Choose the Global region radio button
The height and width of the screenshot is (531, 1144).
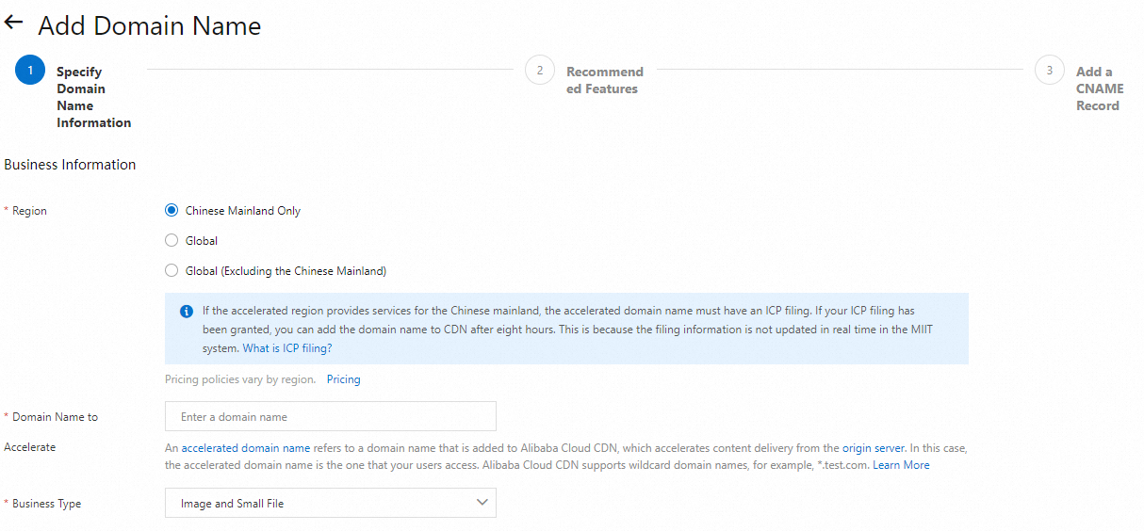point(172,241)
